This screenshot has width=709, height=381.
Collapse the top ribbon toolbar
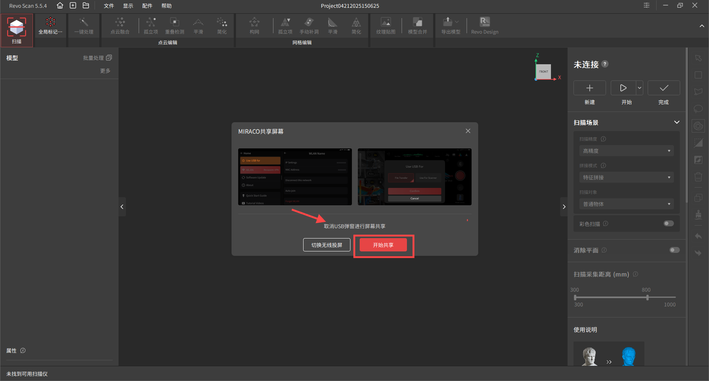click(702, 26)
